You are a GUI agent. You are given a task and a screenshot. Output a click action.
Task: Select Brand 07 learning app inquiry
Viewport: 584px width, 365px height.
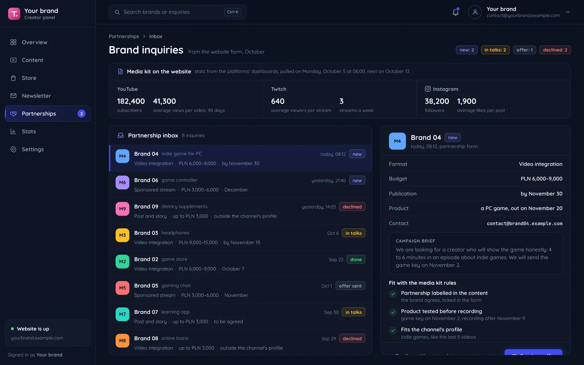point(241,316)
